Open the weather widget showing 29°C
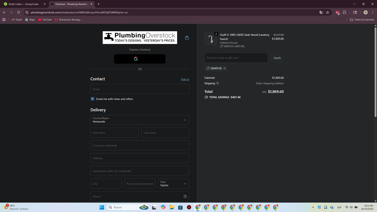This screenshot has width=377, height=212. [x=16, y=207]
